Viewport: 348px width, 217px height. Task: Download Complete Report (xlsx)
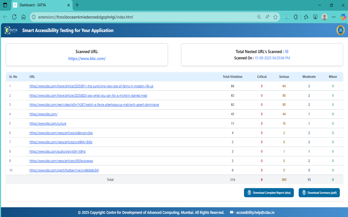269,193
